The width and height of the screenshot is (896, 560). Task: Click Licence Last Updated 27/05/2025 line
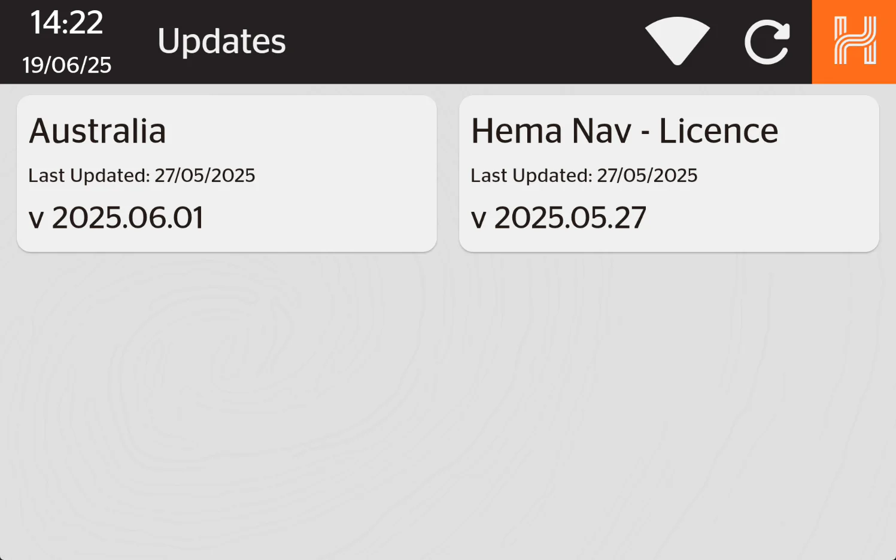point(584,175)
